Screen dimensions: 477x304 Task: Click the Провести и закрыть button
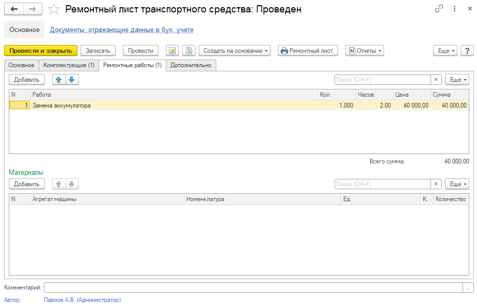pyautogui.click(x=41, y=51)
